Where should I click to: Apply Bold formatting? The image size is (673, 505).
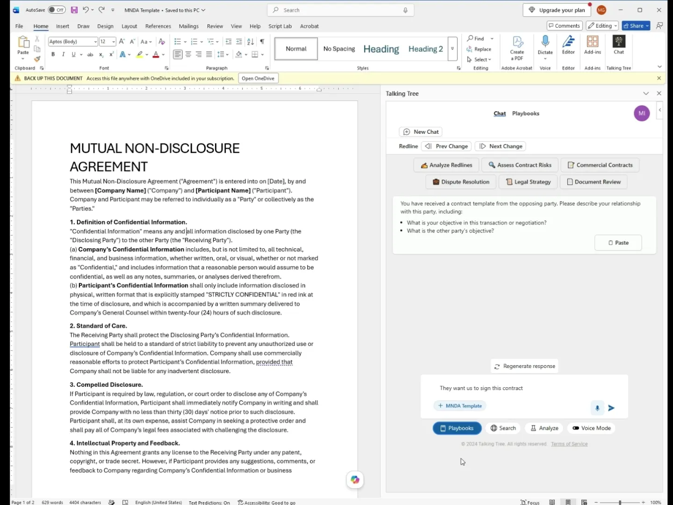tap(53, 55)
